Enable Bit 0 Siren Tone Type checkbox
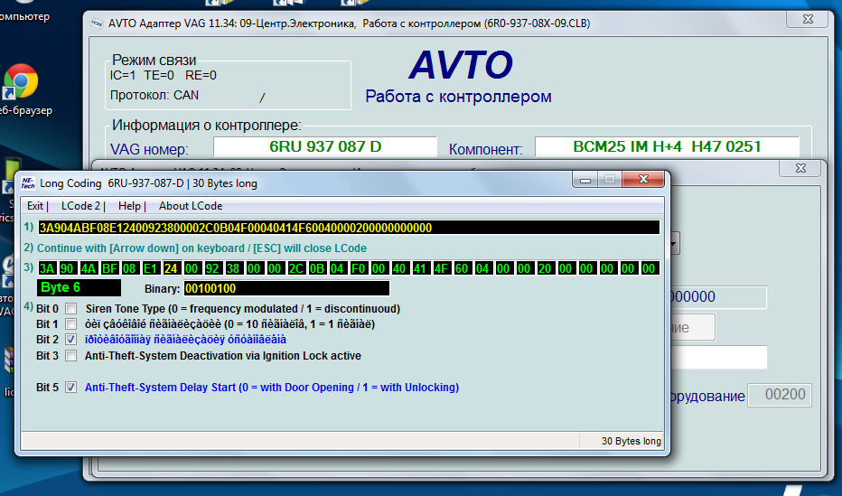Viewport: 842px width, 496px height. point(70,309)
